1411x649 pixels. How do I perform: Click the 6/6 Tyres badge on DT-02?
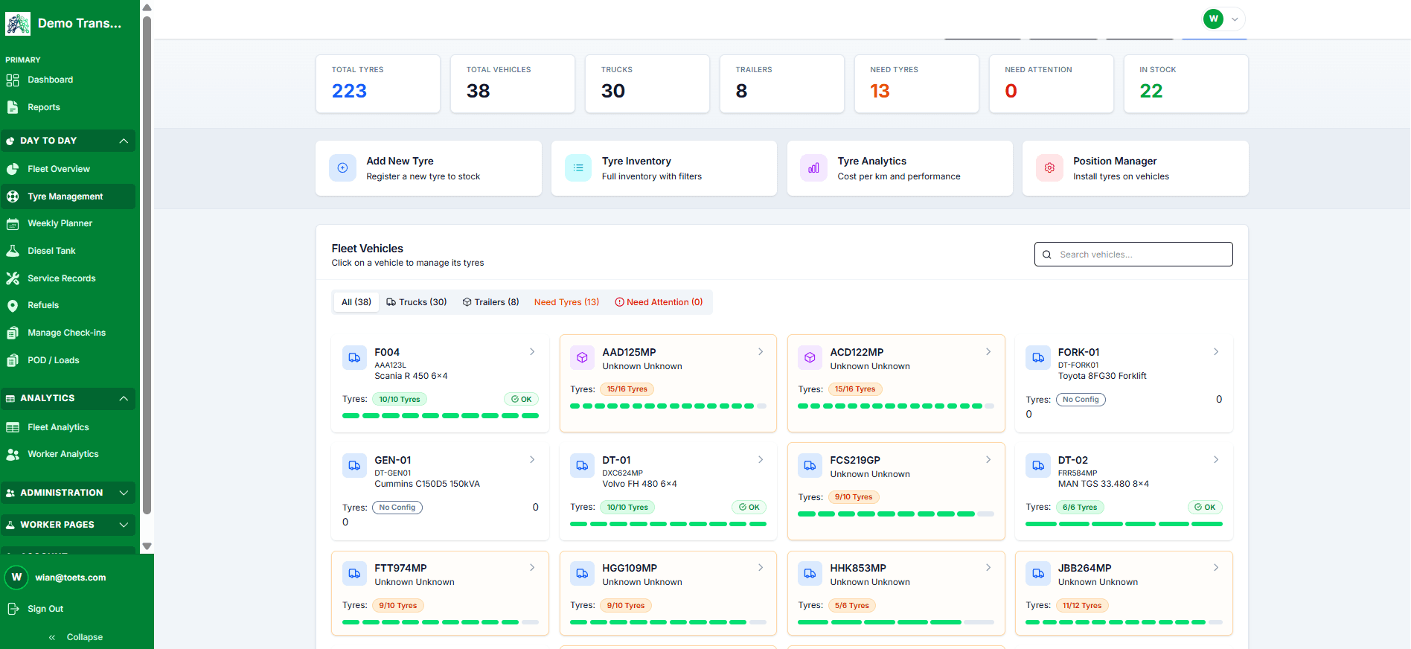click(x=1080, y=508)
